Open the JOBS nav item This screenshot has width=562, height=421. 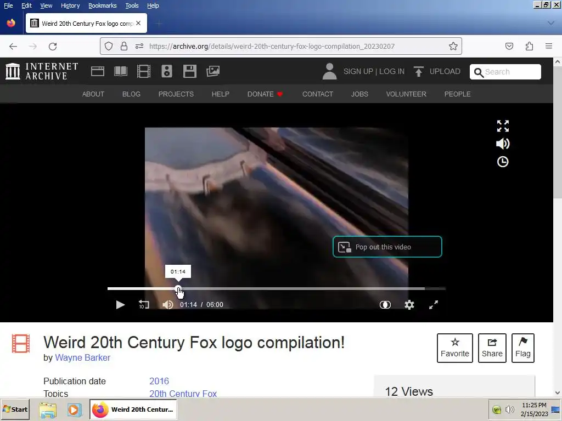(x=359, y=94)
